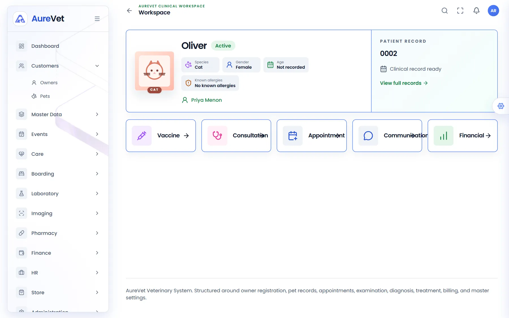This screenshot has width=509, height=318.
Task: Click the back arrow beside Workspace
Action: pyautogui.click(x=129, y=11)
